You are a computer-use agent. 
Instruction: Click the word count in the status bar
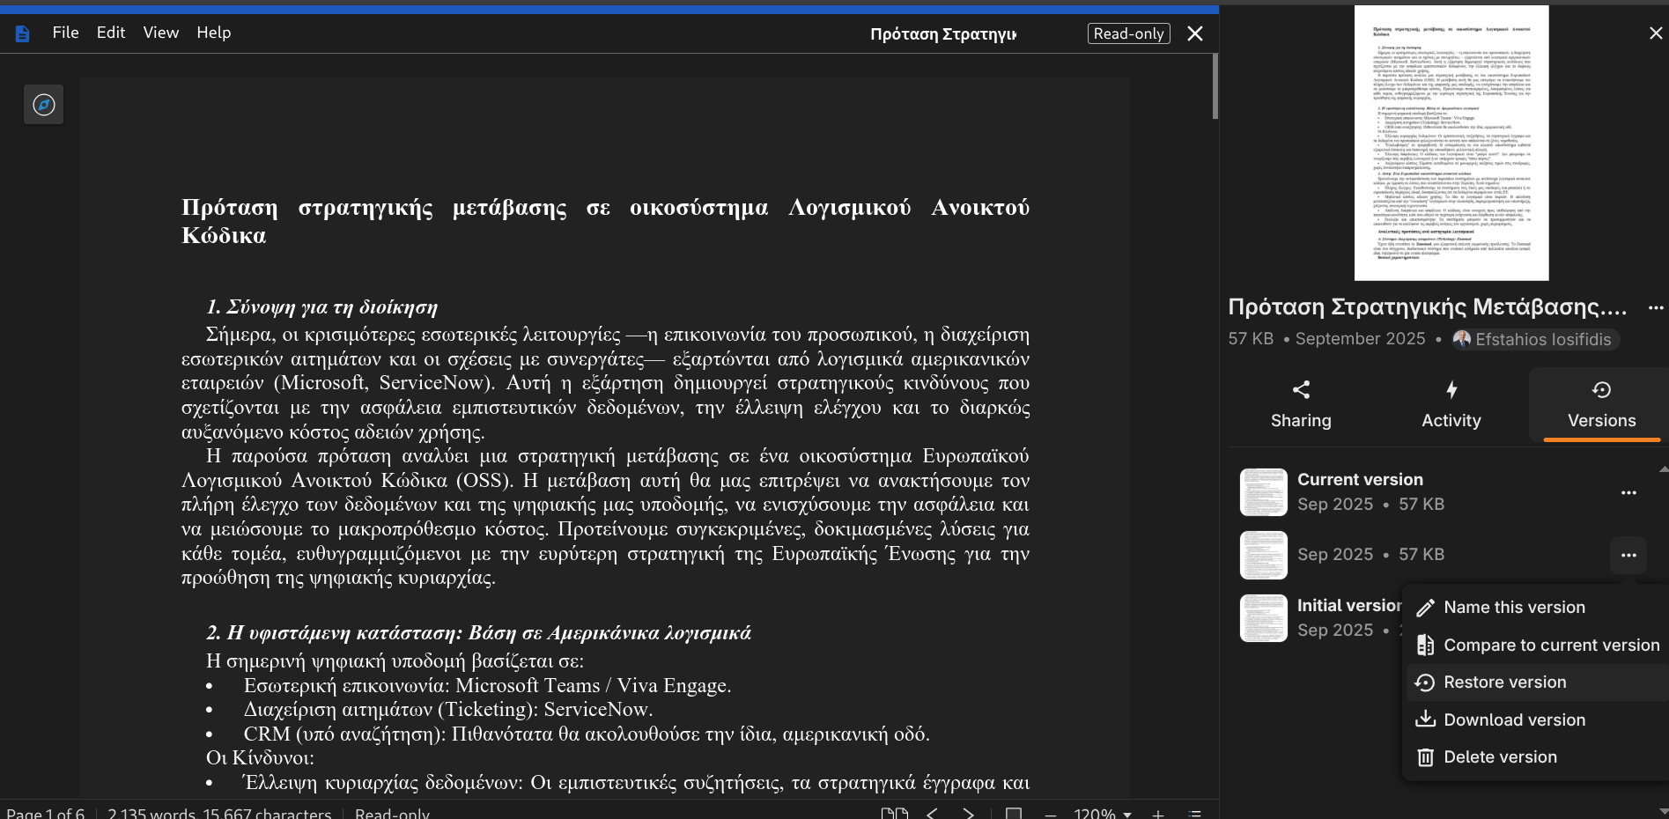pos(219,813)
